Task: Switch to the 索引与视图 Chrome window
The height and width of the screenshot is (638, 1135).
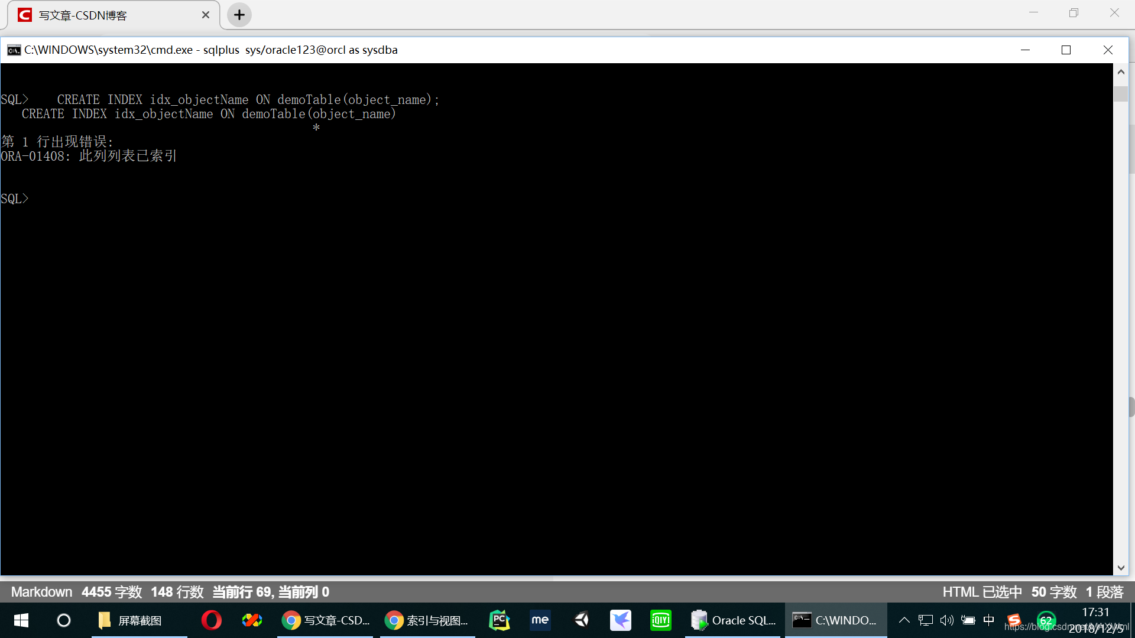Action: [x=427, y=620]
